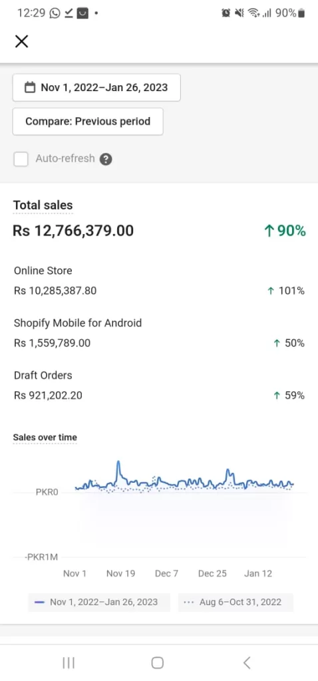Open Android recent apps navigation button
The image size is (318, 681).
pyautogui.click(x=69, y=662)
